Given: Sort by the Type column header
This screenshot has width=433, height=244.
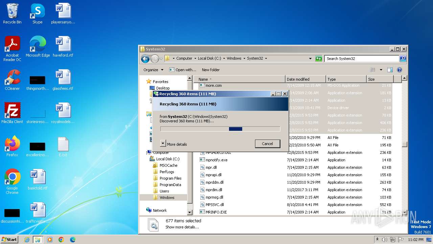Looking at the screenshot, I should tap(346, 79).
